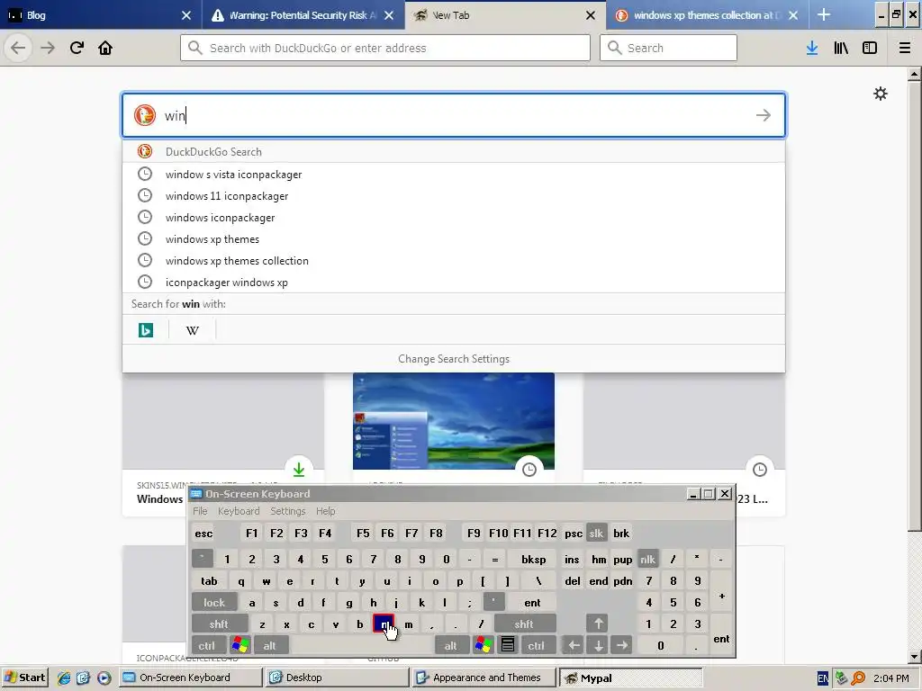Click the tab key on keyboard
The width and height of the screenshot is (922, 691).
point(209,581)
